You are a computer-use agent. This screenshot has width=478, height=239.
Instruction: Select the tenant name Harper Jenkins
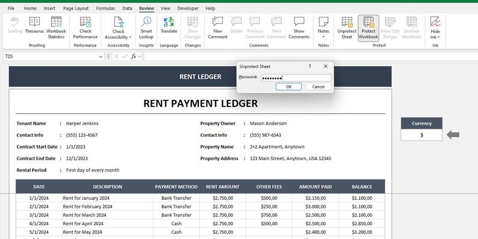tap(82, 123)
